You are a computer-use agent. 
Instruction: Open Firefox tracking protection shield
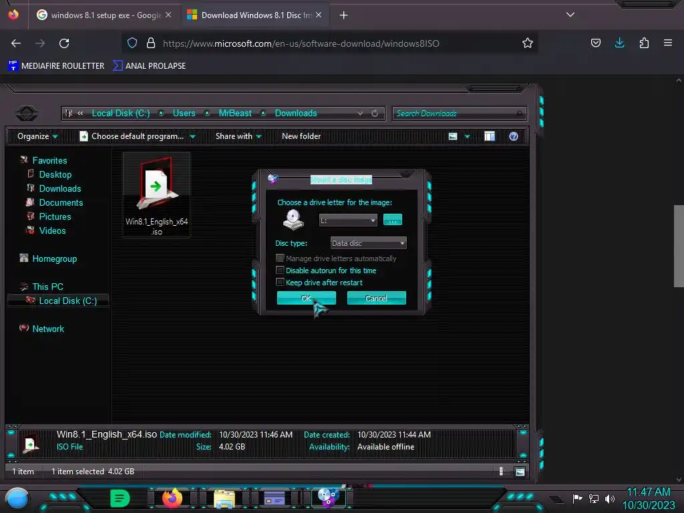(x=132, y=43)
